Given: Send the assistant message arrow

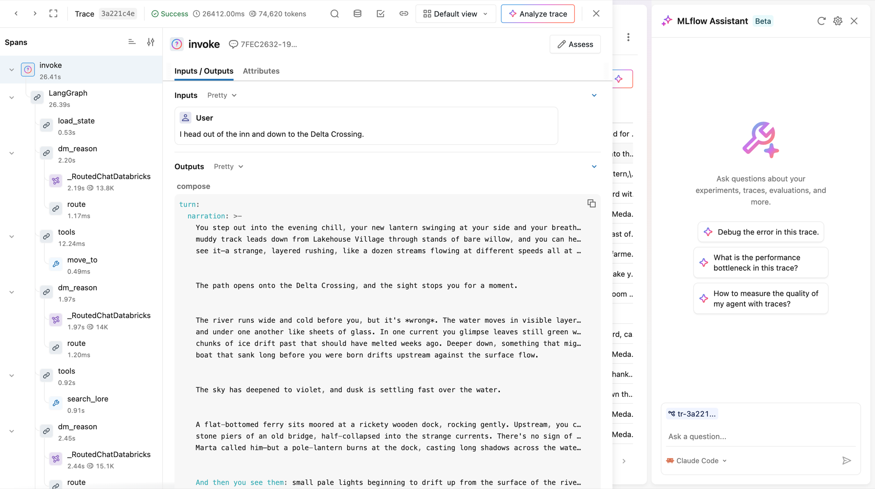Looking at the screenshot, I should click(847, 461).
